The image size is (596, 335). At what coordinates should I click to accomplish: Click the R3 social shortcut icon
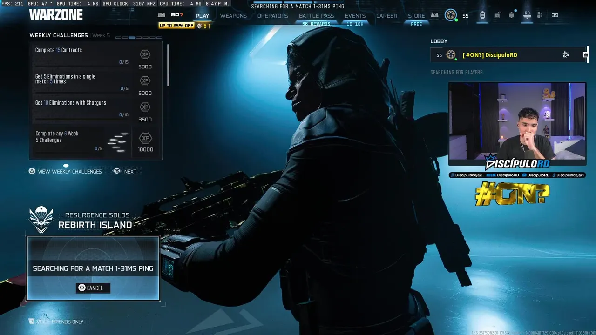coord(527,15)
